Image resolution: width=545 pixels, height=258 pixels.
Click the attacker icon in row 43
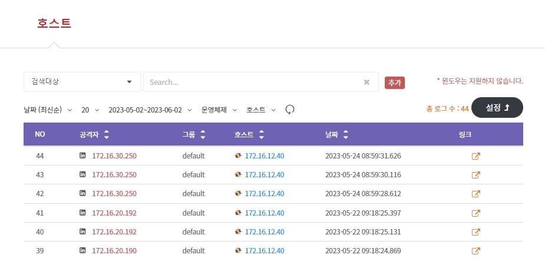(82, 175)
